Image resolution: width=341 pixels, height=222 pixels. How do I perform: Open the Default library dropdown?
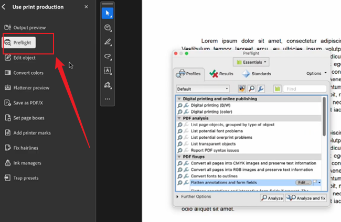[x=203, y=89]
